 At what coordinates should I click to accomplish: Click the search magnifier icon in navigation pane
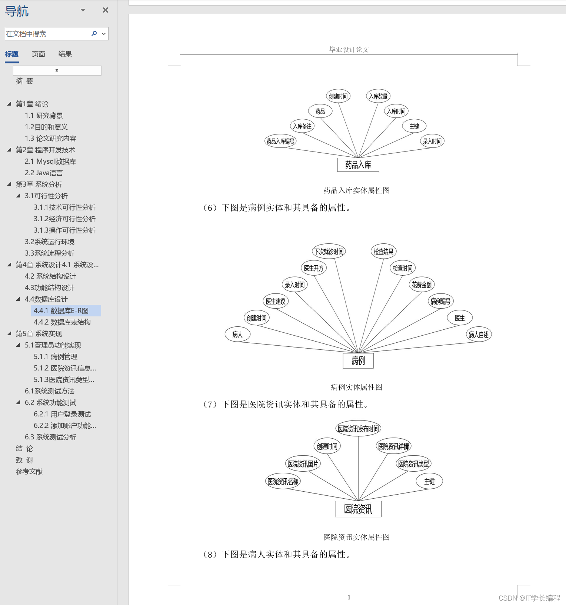point(94,34)
